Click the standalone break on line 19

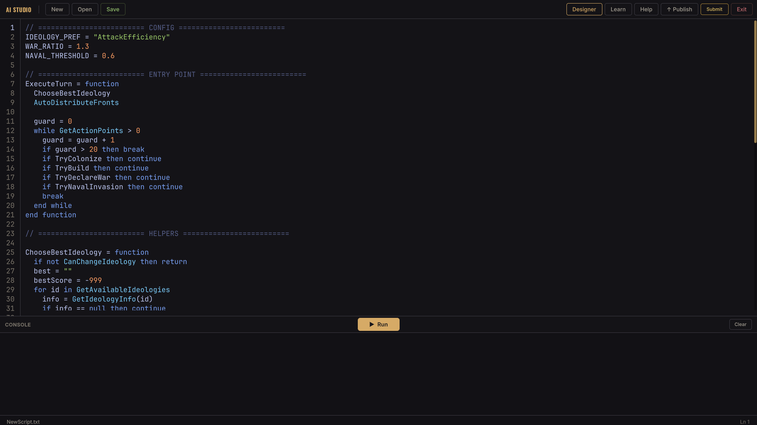53,196
